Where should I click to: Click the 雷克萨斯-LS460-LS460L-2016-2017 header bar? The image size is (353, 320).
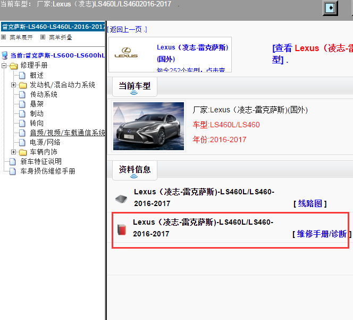pyautogui.click(x=53, y=27)
